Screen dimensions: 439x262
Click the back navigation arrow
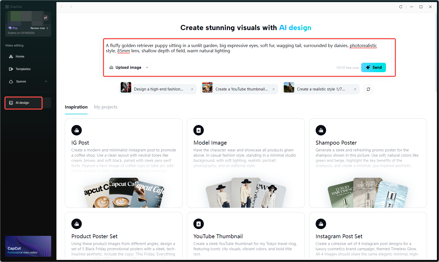(x=62, y=7)
